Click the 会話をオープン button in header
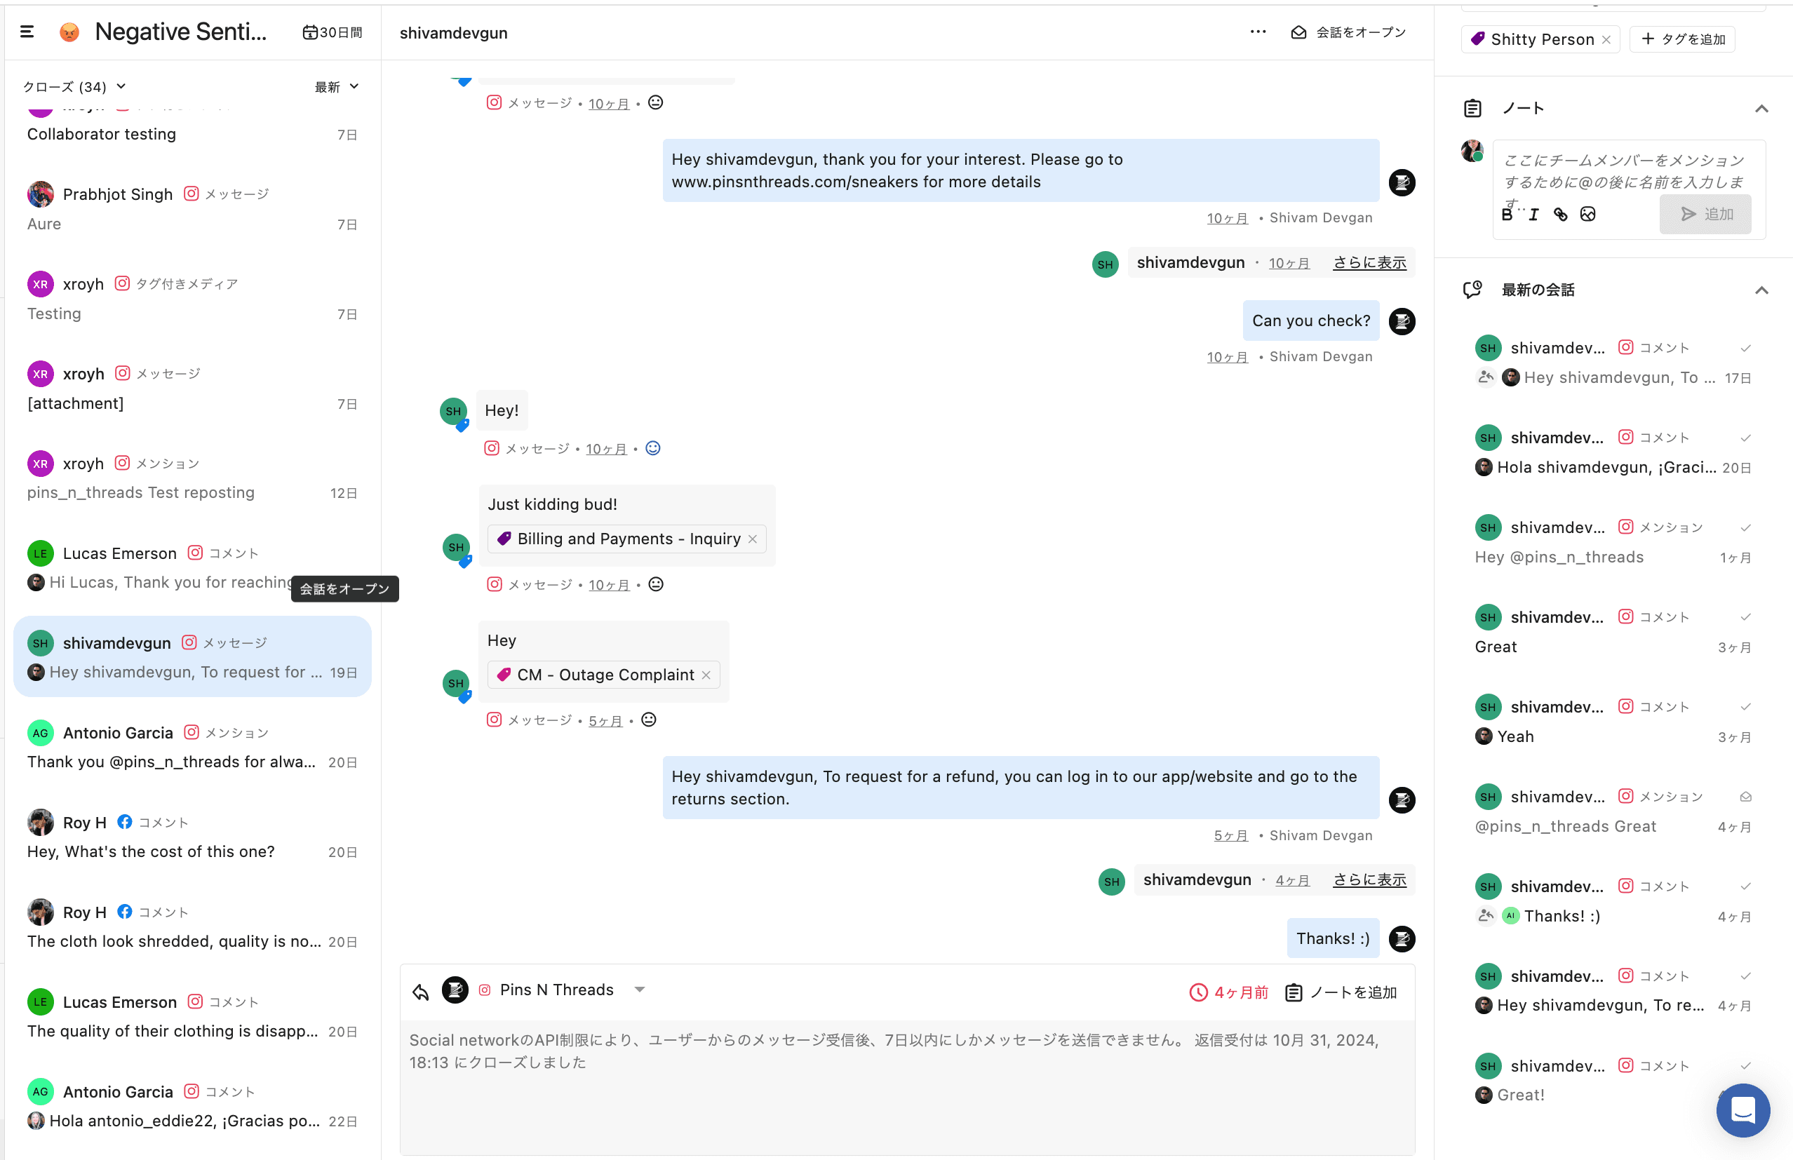 click(x=1348, y=32)
